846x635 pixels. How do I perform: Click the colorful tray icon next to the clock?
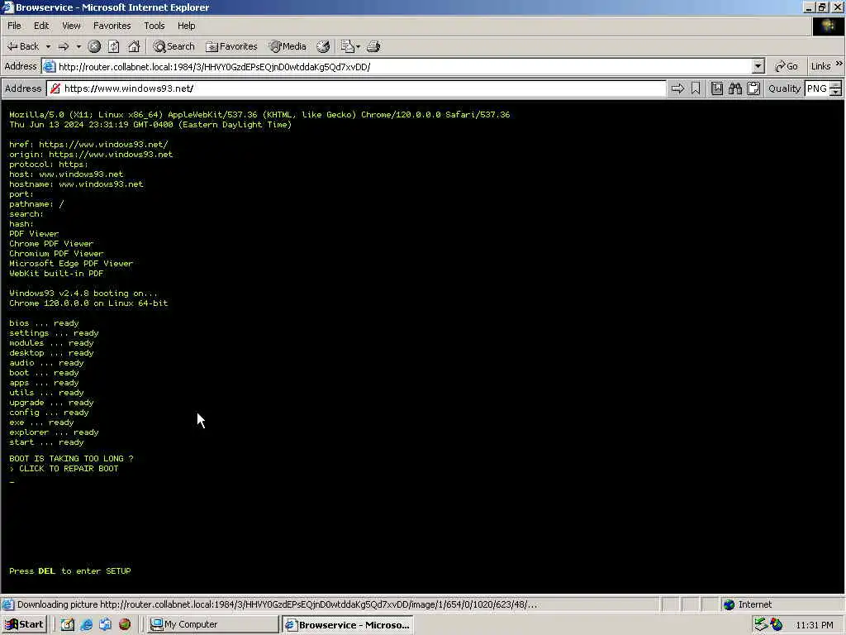(777, 624)
